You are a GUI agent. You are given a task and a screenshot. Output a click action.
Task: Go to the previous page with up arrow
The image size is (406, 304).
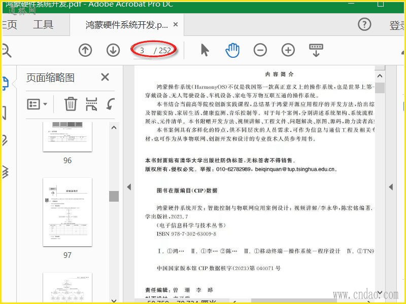pos(85,50)
